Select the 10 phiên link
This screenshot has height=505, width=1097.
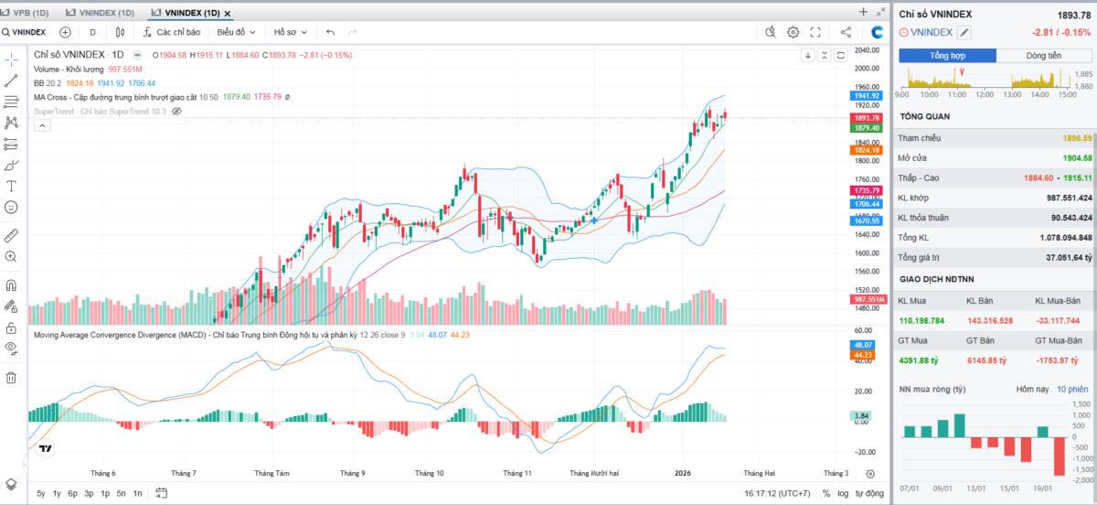tap(1072, 389)
